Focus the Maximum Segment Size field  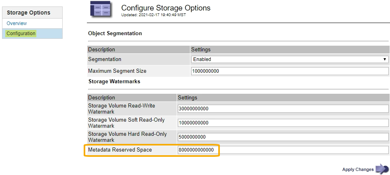(290, 71)
